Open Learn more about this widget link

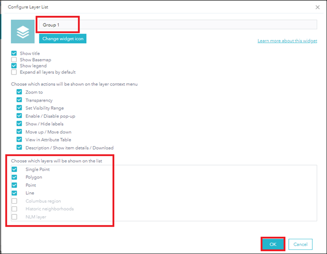click(287, 41)
